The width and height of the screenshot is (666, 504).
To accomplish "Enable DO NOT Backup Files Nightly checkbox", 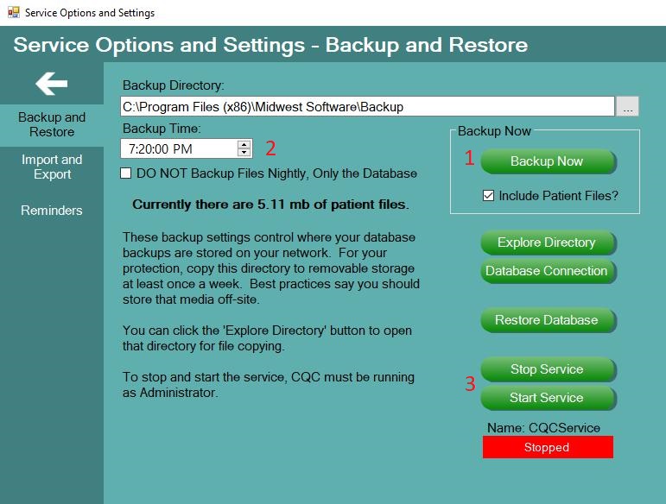I will pyautogui.click(x=126, y=173).
